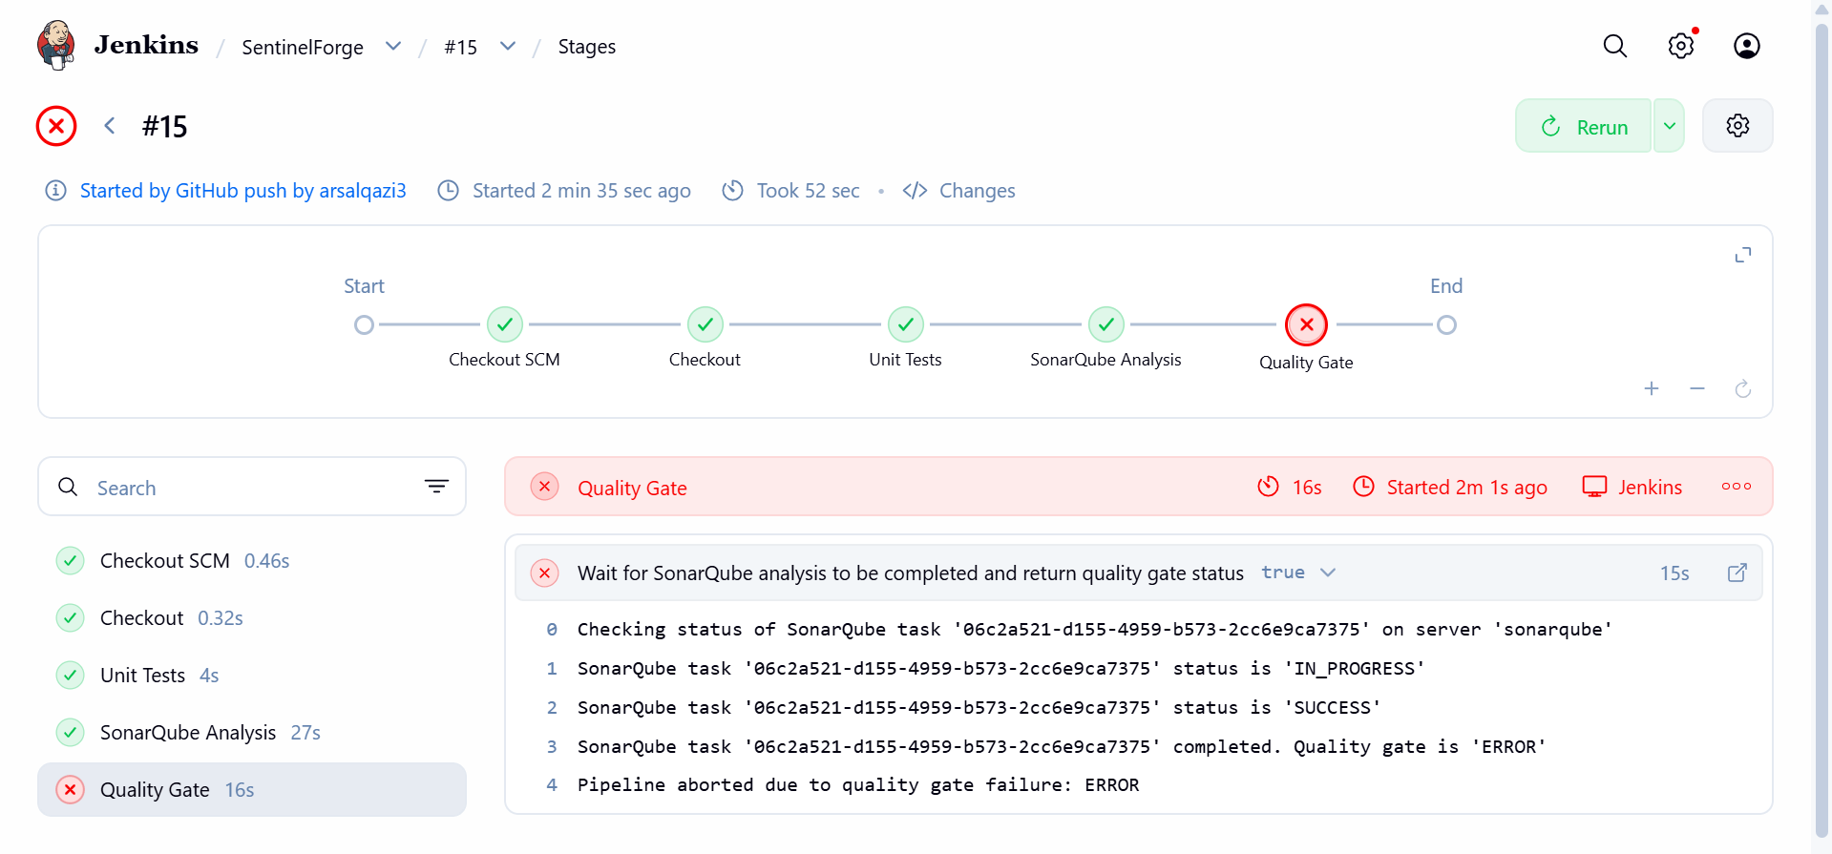Open #15 breadcrumb dropdown chevron

pyautogui.click(x=508, y=46)
